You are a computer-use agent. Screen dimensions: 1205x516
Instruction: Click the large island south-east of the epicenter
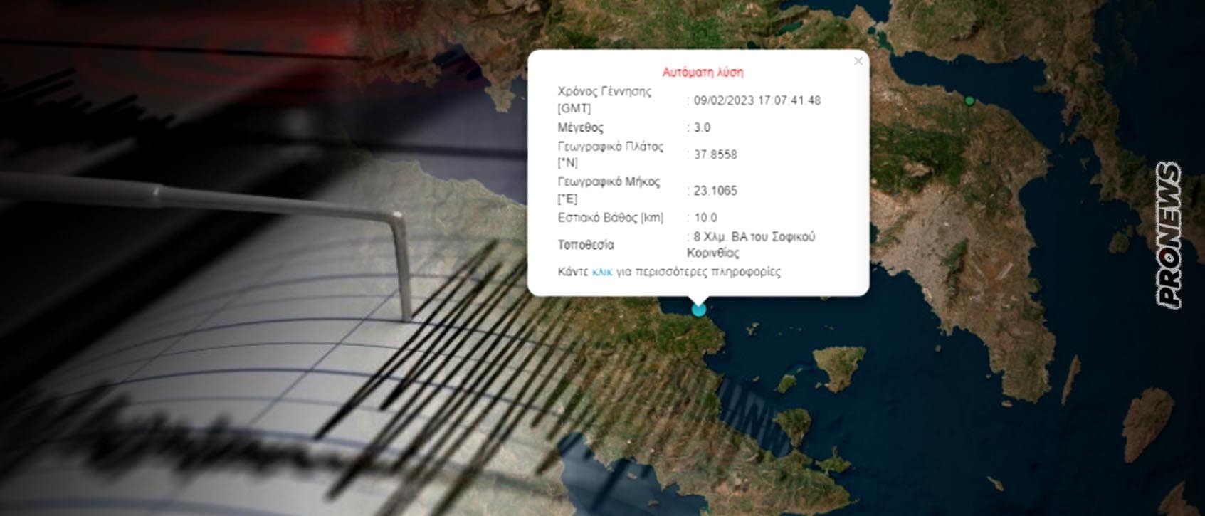(x=840, y=365)
